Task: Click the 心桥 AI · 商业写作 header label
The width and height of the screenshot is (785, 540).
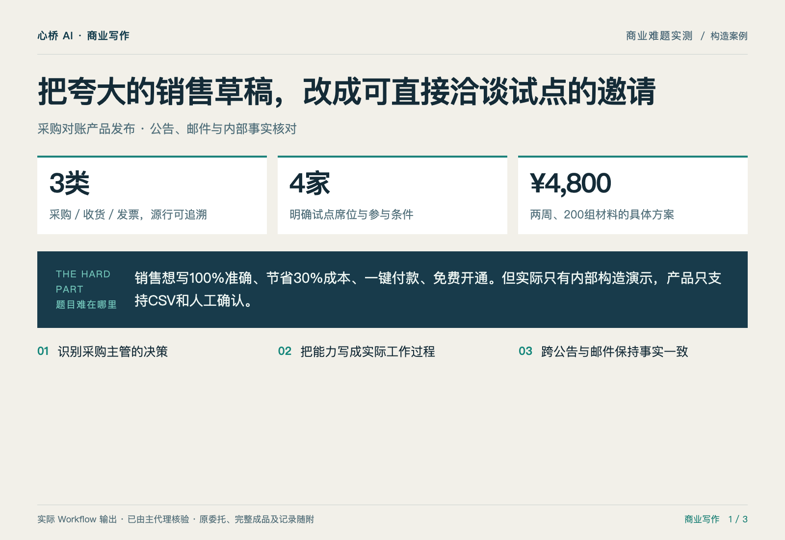Action: (x=83, y=36)
